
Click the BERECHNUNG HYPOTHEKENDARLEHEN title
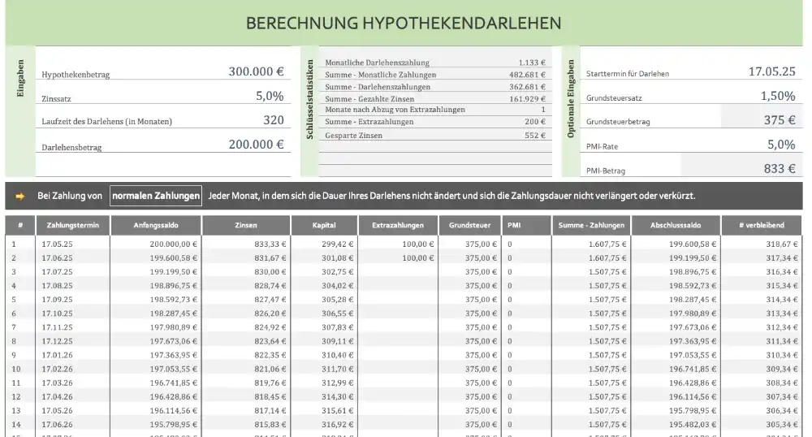point(404,24)
